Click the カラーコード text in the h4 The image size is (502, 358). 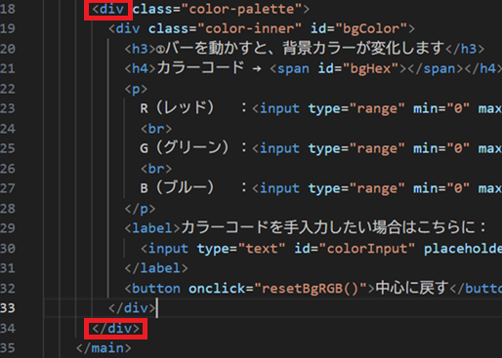200,68
